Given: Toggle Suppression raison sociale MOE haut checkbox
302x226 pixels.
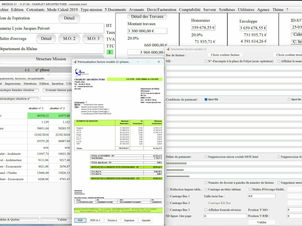Looking at the screenshot, I should click(x=206, y=157).
